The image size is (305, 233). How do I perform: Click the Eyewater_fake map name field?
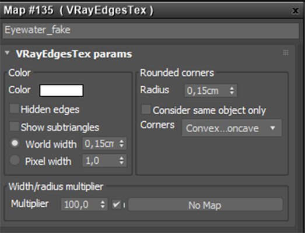coord(150,30)
